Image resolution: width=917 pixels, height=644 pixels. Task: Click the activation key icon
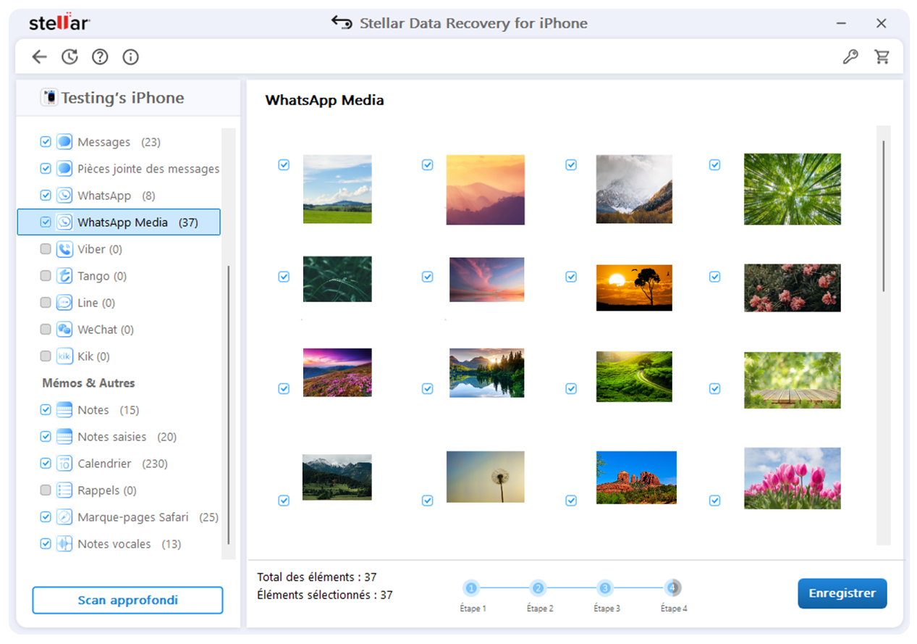click(x=850, y=57)
